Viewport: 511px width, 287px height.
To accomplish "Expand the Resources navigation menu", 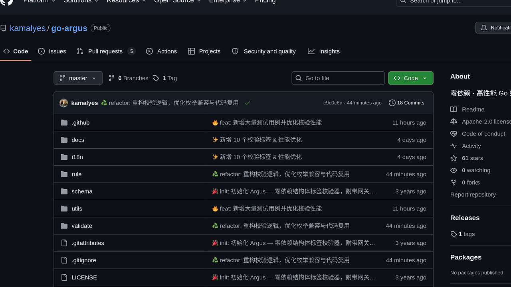I will tap(126, 2).
